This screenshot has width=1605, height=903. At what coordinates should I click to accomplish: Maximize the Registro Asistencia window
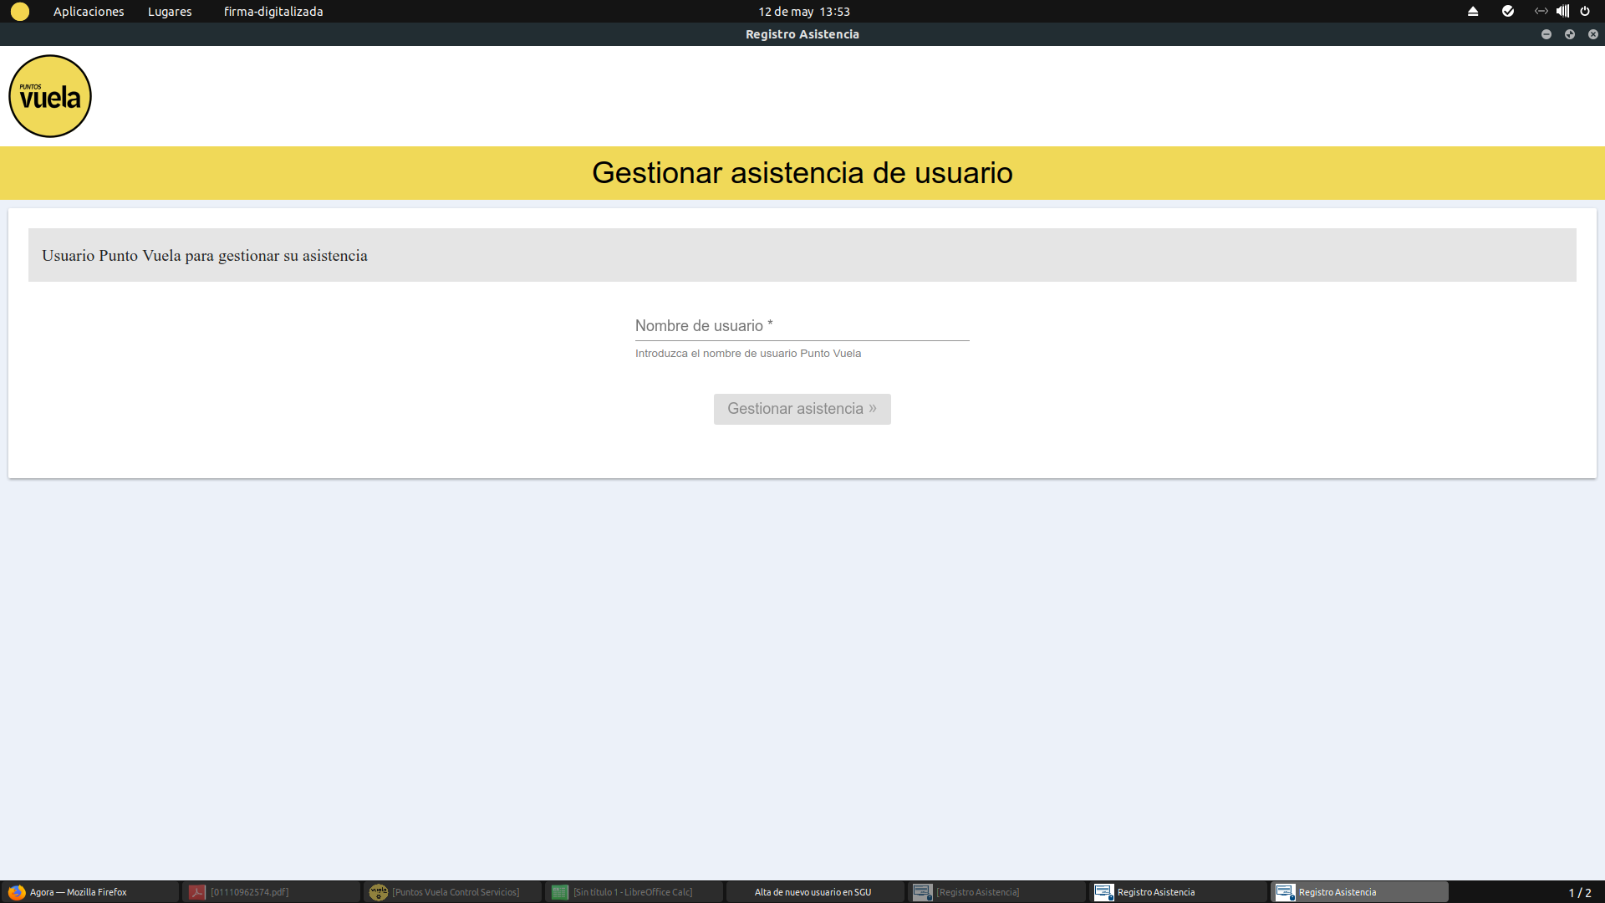click(x=1570, y=34)
